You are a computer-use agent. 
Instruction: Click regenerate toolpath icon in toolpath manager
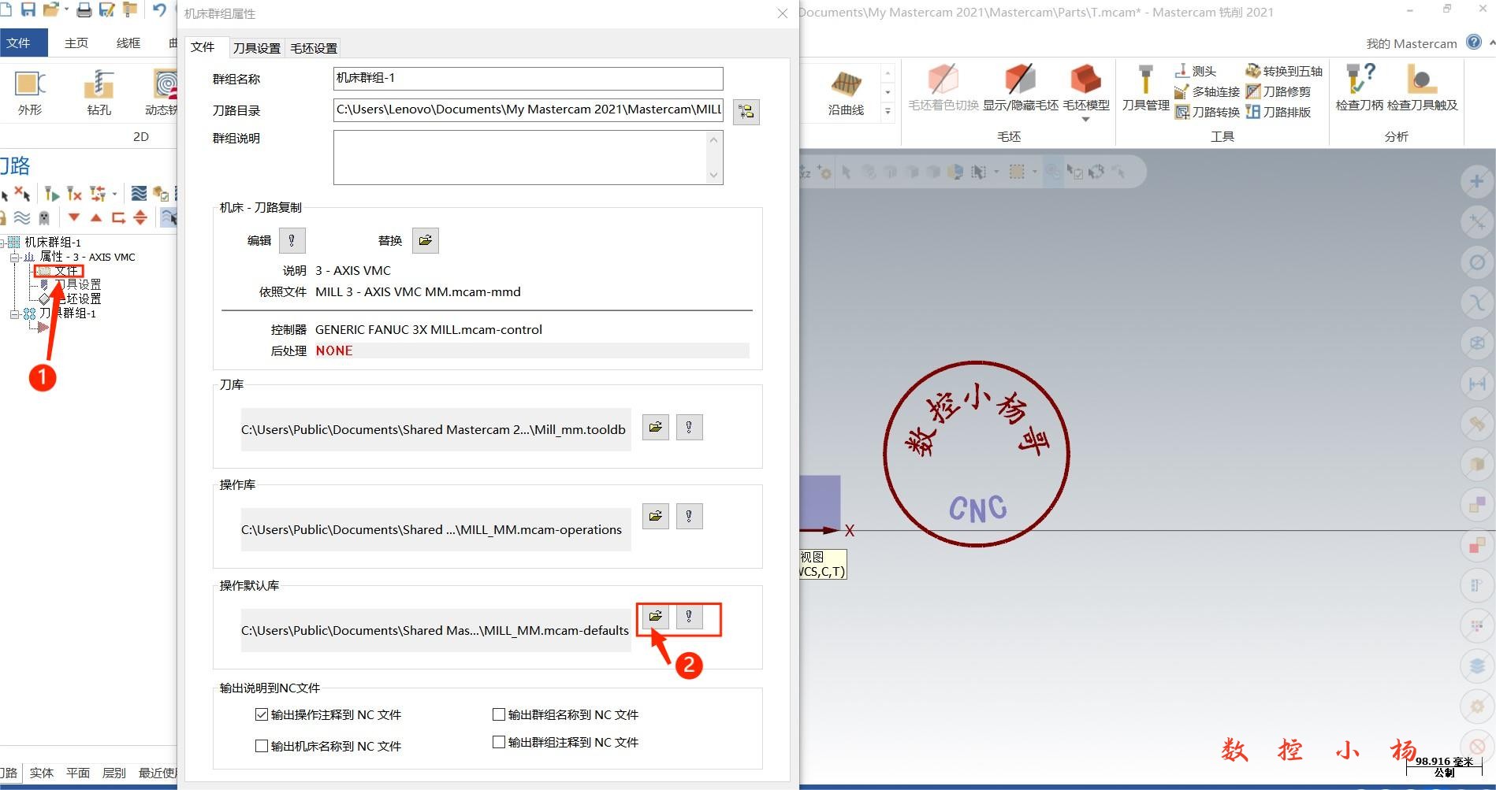pyautogui.click(x=52, y=193)
